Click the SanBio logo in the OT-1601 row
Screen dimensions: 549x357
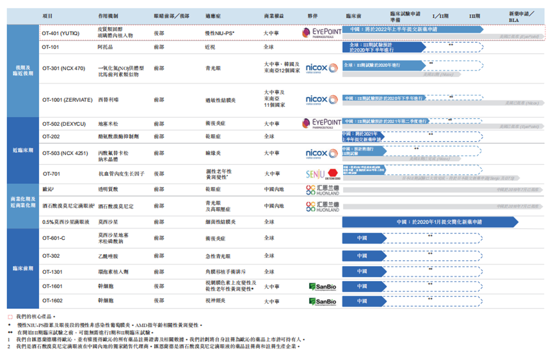(x=323, y=287)
